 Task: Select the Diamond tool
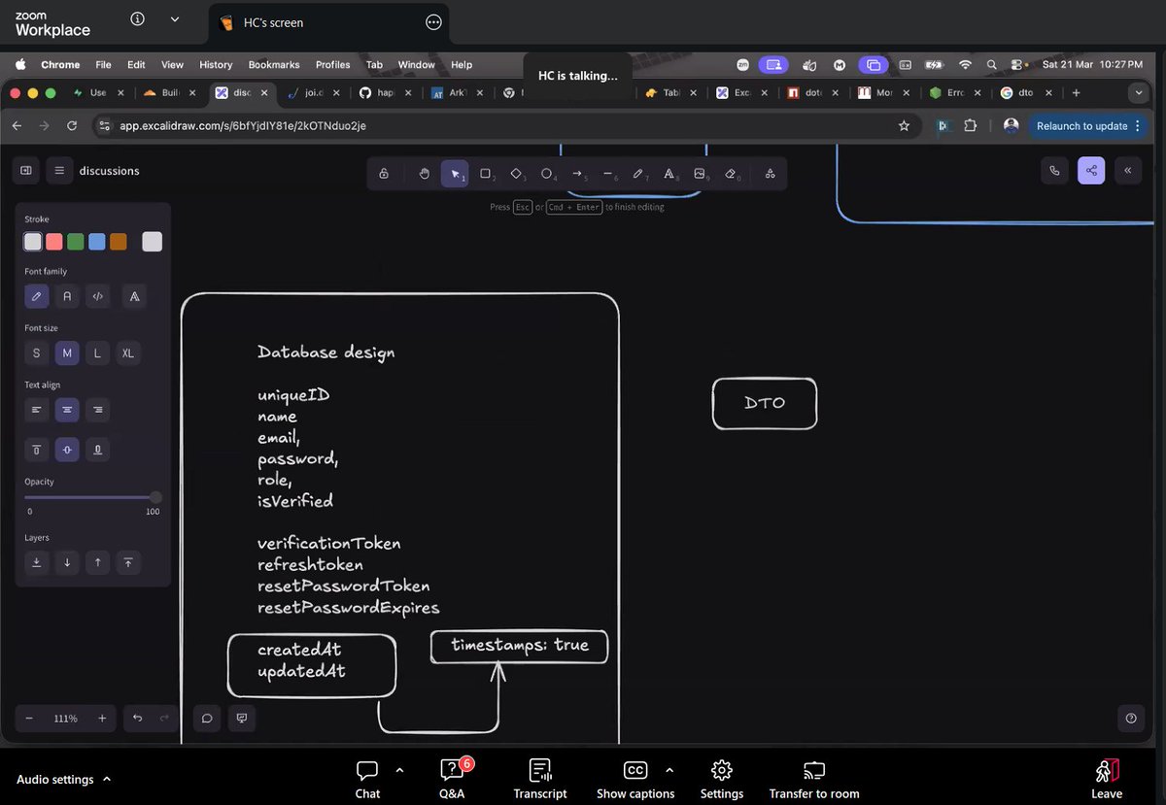(516, 173)
